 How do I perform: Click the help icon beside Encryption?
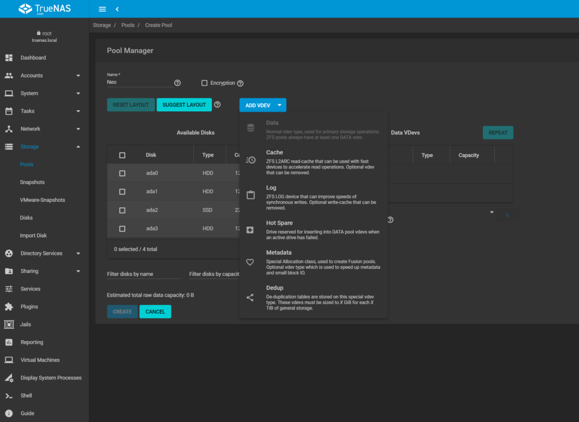pos(240,83)
